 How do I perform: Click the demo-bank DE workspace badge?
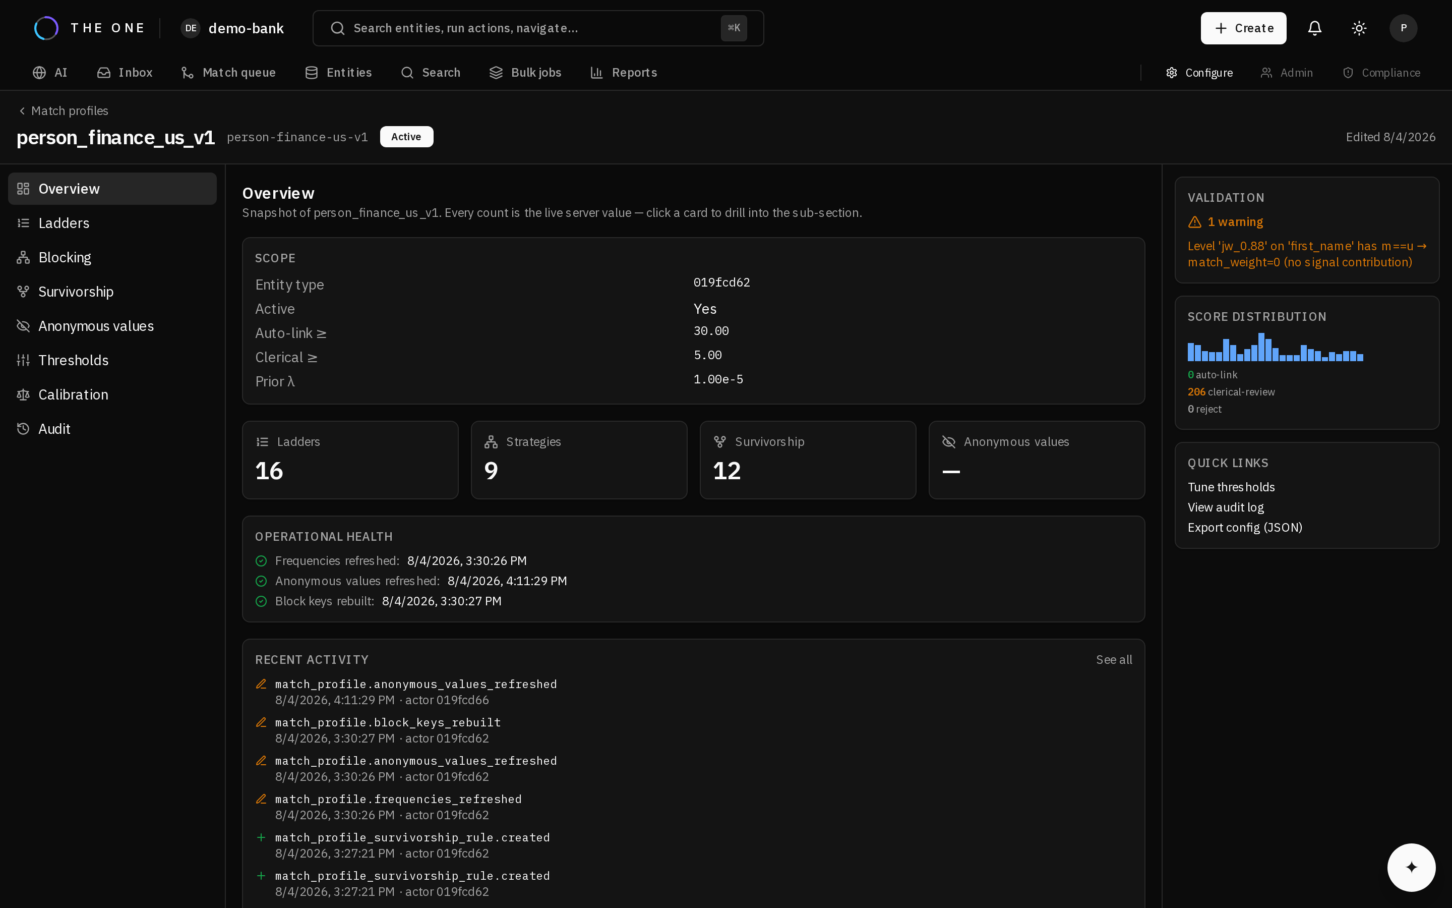190,28
